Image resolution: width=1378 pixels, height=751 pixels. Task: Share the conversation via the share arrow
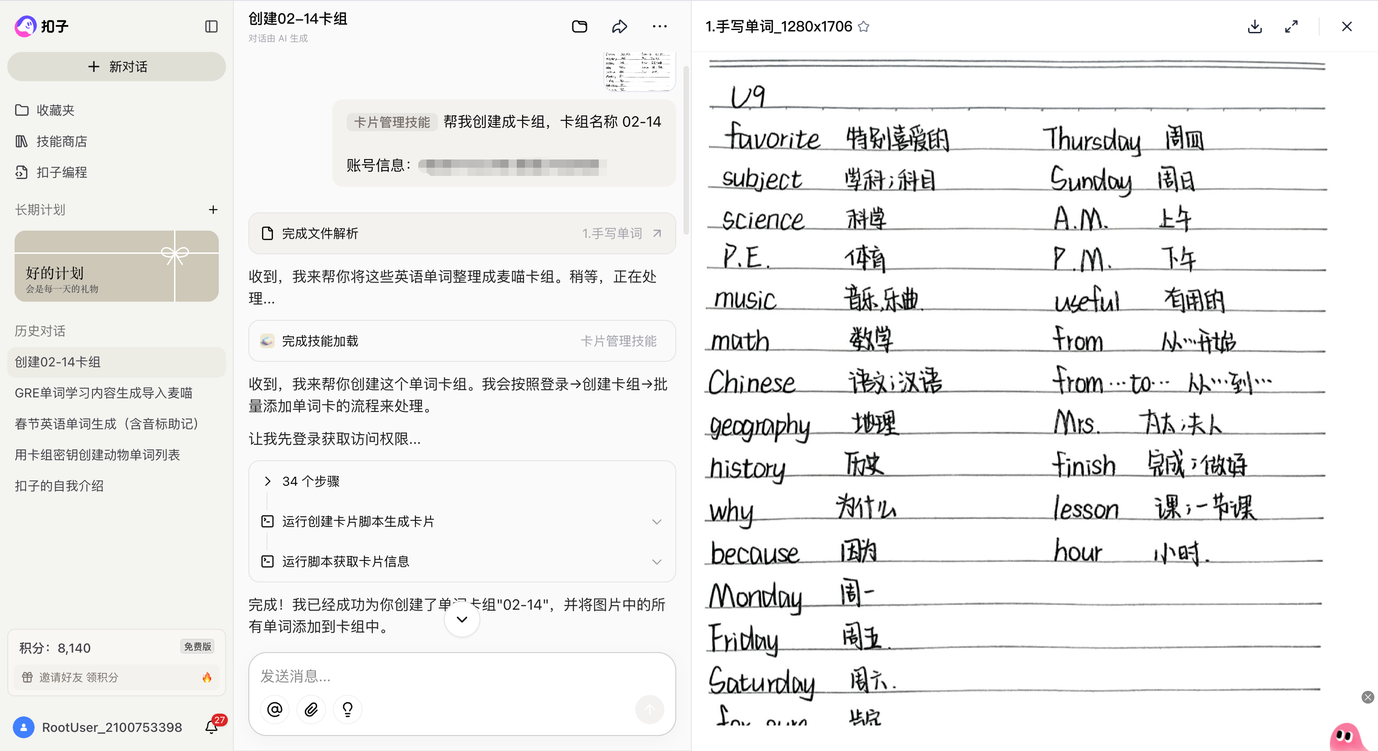pyautogui.click(x=619, y=26)
